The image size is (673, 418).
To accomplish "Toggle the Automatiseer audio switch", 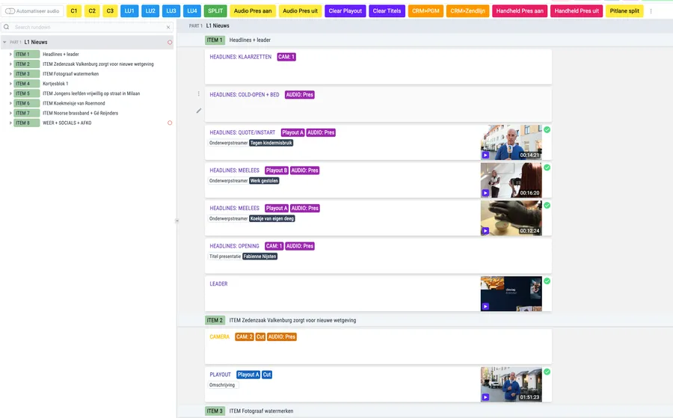I will click(10, 11).
